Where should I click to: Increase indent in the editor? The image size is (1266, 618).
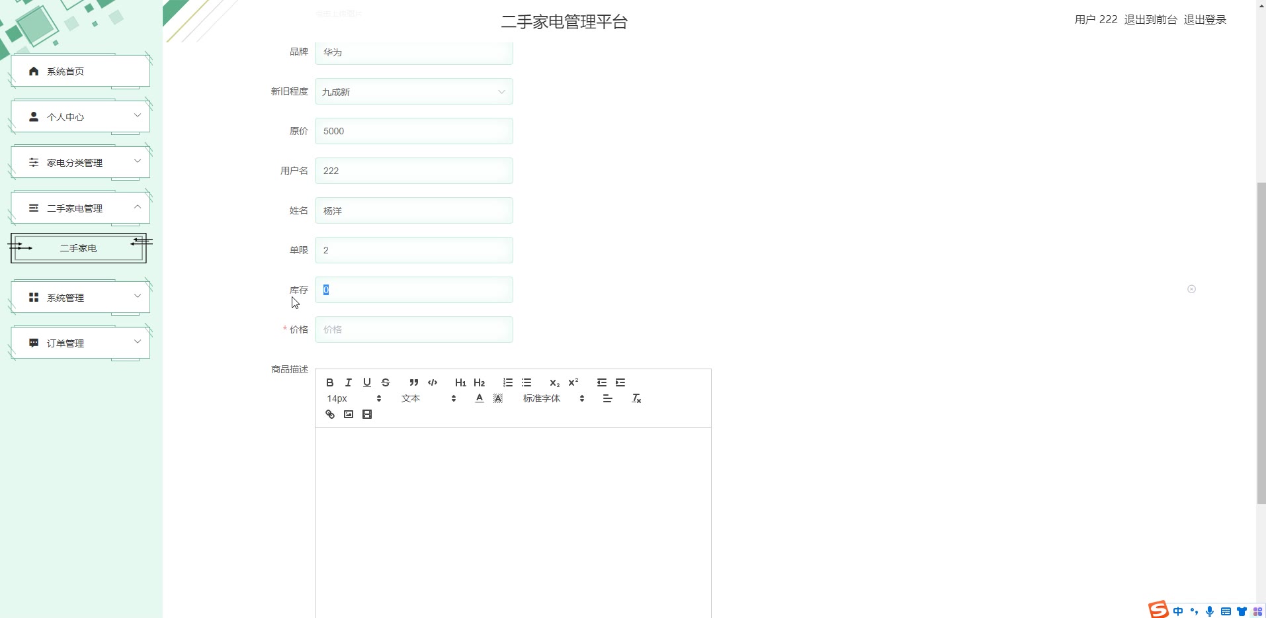(620, 382)
